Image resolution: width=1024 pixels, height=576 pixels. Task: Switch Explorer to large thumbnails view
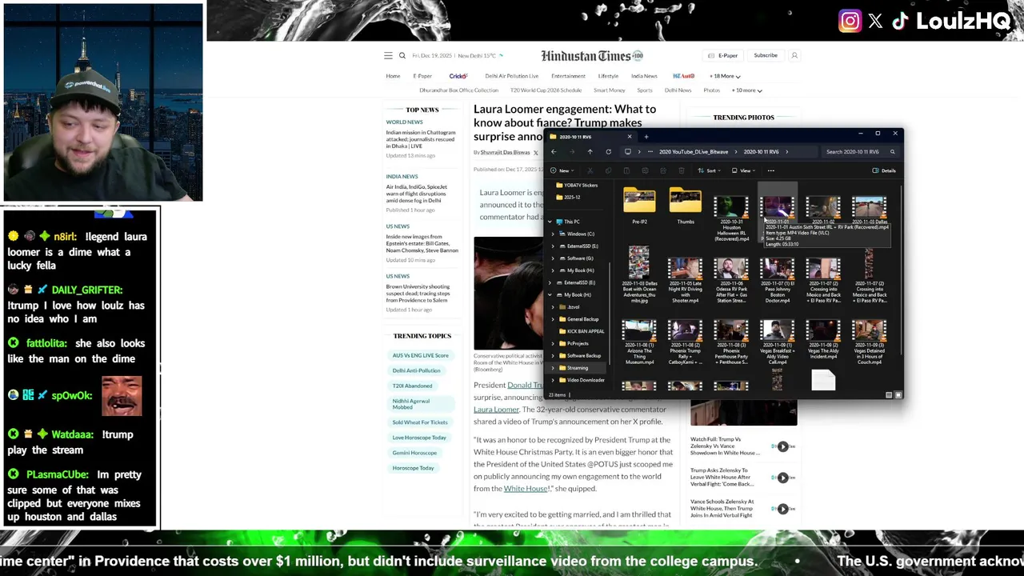898,394
